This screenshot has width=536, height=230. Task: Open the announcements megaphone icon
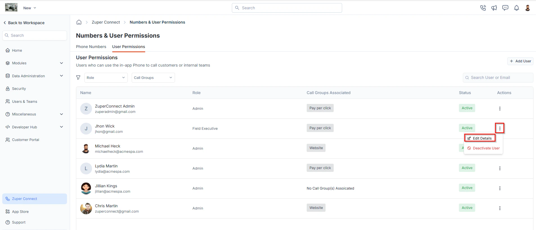coord(494,8)
